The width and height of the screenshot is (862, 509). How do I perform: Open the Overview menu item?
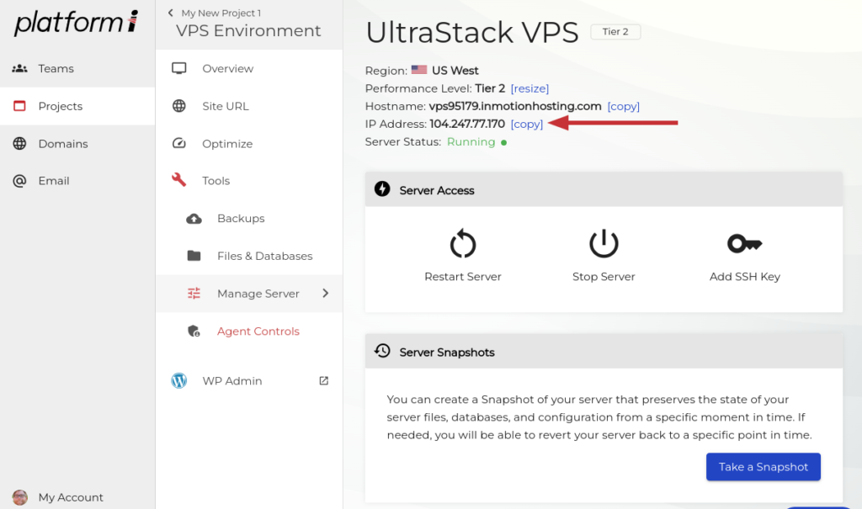click(x=227, y=69)
